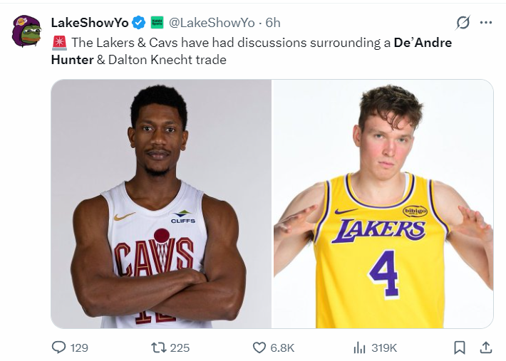Click the 319K view count
Viewport: 506px width, 361px height.
point(384,347)
